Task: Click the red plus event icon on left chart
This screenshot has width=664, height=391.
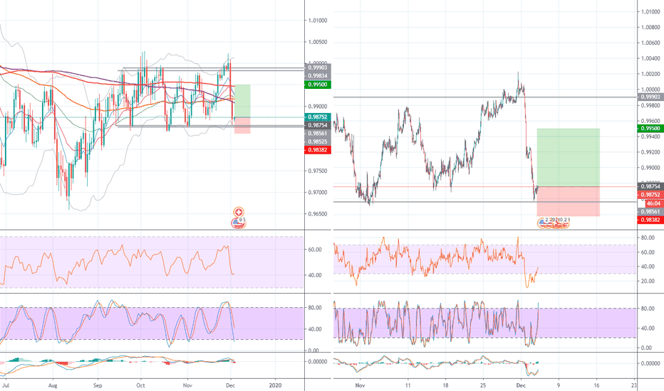Action: click(239, 212)
